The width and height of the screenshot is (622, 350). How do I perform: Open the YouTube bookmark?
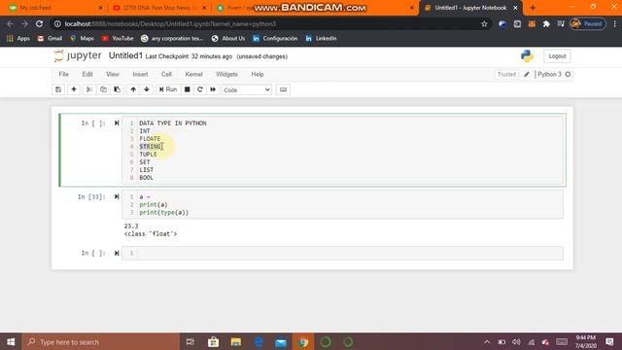pyautogui.click(x=118, y=39)
